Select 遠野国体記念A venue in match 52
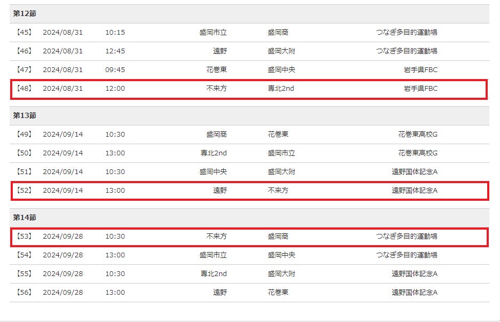 click(x=414, y=190)
